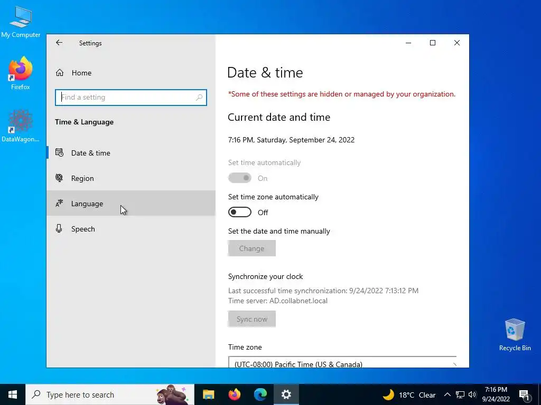
Task: Maximize the Settings window
Action: click(433, 43)
